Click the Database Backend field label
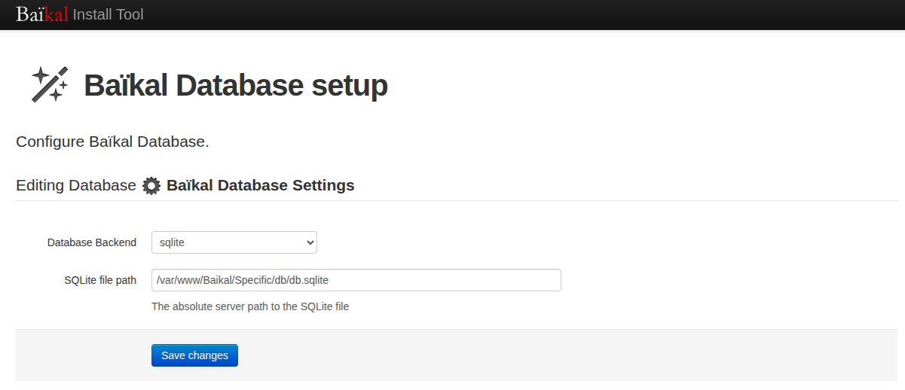This screenshot has width=905, height=390. [x=92, y=242]
